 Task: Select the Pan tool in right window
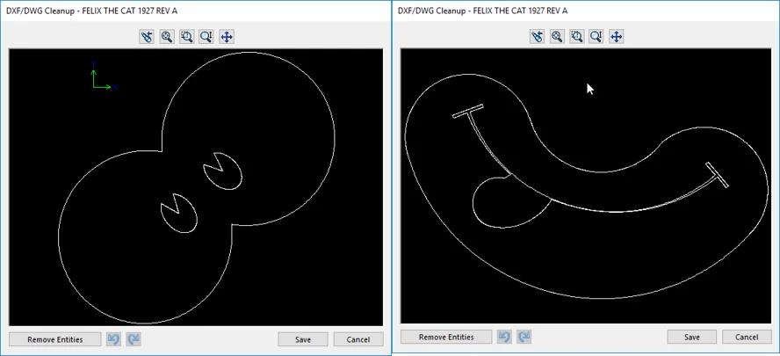(617, 37)
